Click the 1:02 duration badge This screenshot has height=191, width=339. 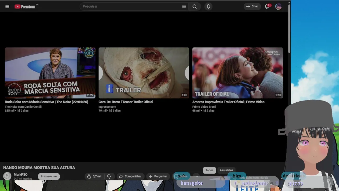[184, 95]
